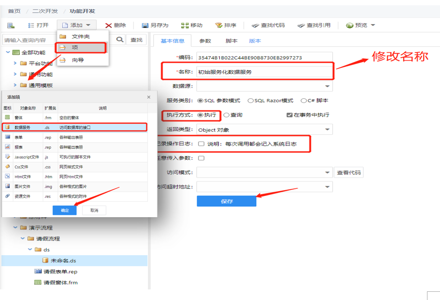This screenshot has width=440, height=300.
Task: Select the 窗体 .frm row icon
Action: tap(8, 117)
